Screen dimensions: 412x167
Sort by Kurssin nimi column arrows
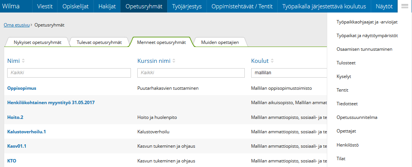[174, 61]
